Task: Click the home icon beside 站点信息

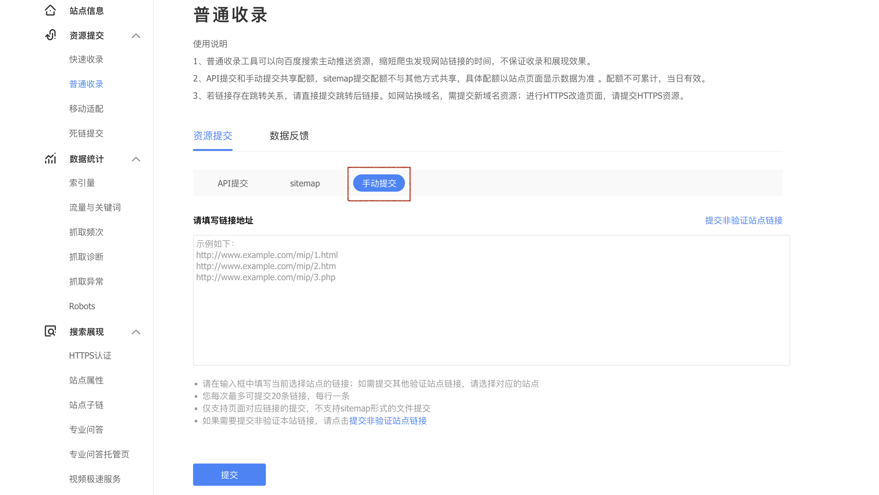Action: click(50, 10)
